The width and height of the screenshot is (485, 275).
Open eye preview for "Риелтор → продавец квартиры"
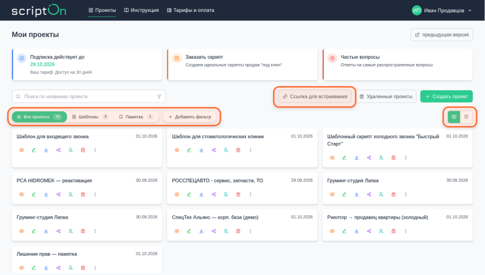point(332,231)
